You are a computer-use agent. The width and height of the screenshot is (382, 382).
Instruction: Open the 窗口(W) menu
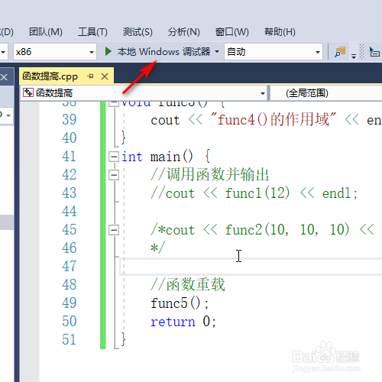231,32
